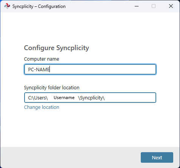Click the C:\Users\ portion of the path

point(38,98)
